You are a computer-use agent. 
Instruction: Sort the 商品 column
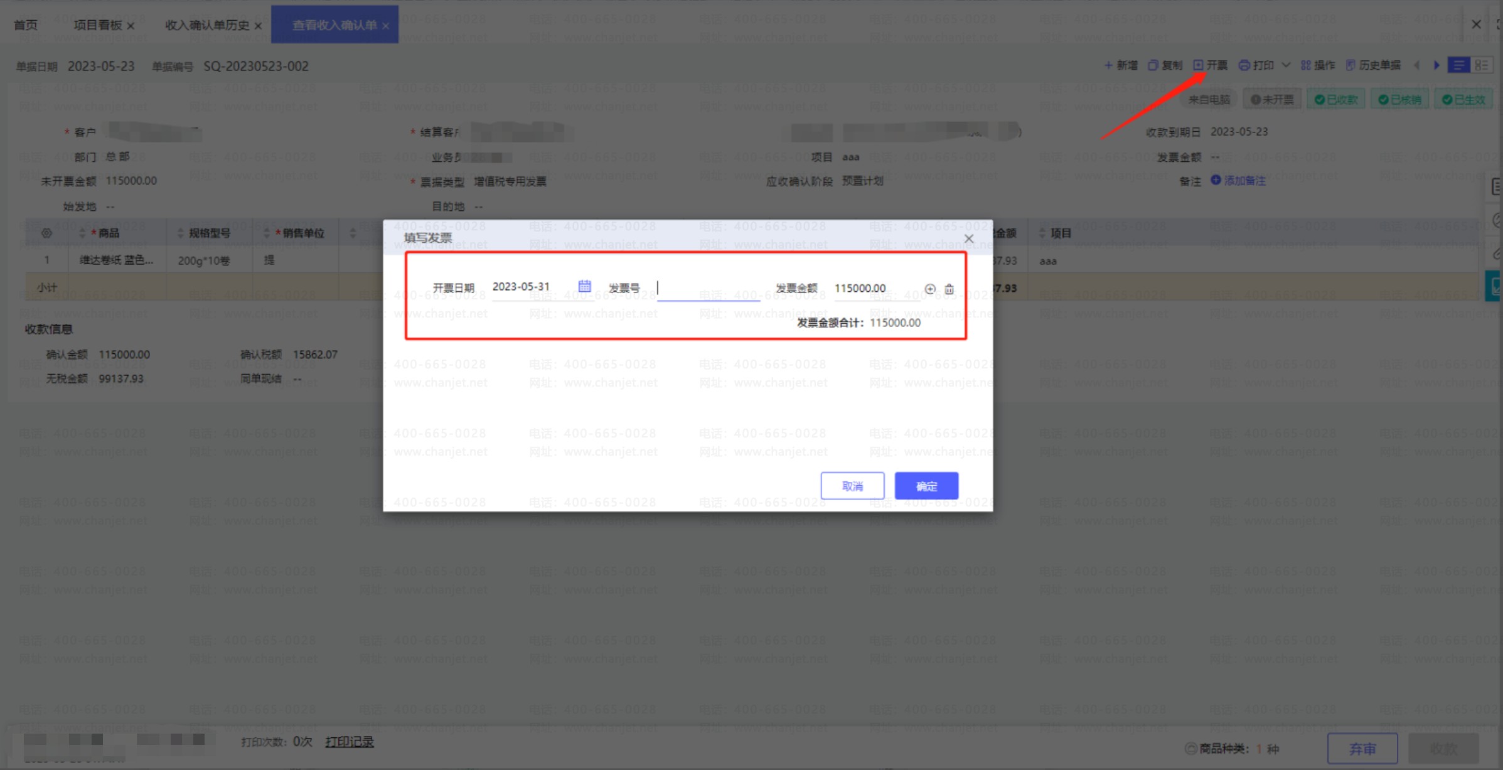[82, 233]
